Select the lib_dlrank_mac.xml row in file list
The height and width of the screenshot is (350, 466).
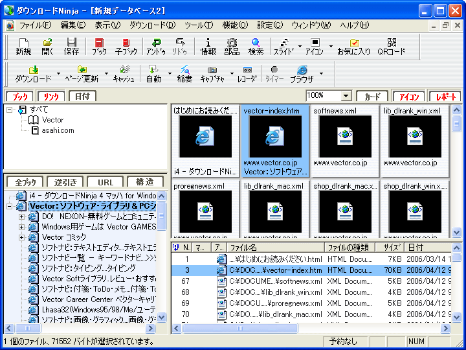pos(312,314)
